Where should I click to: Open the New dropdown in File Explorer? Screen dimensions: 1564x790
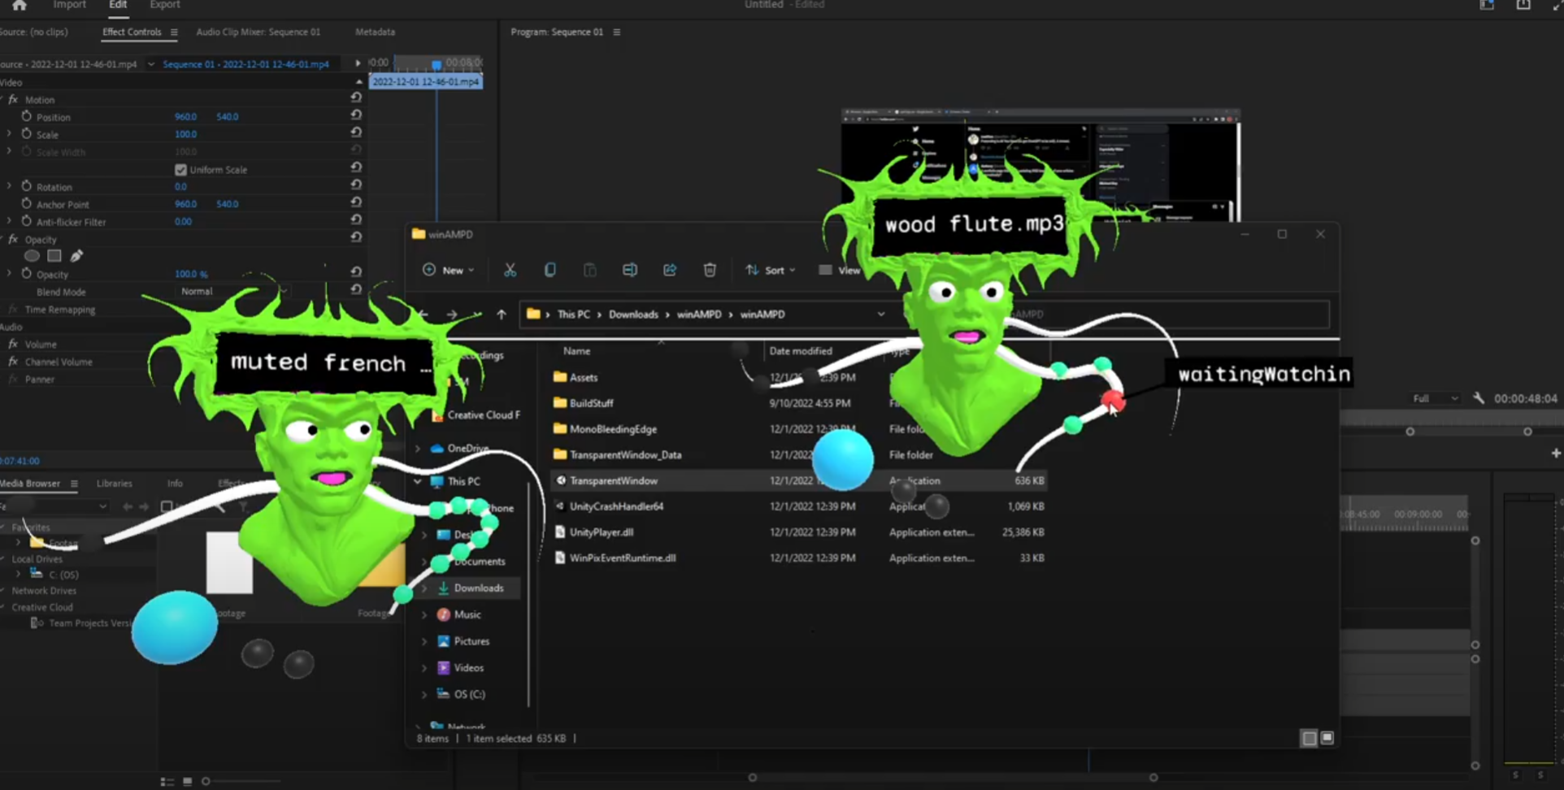(448, 270)
